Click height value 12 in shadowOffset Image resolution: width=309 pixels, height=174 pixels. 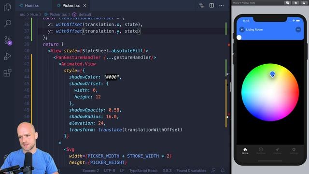tap(98, 97)
